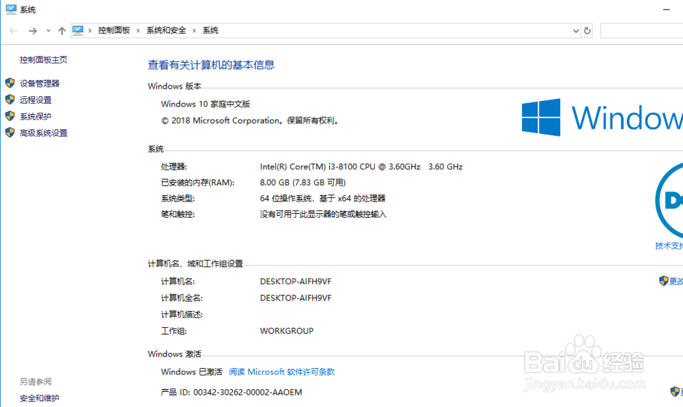Select RAM value 8.00 GB (7.83 GB 可用)

click(x=303, y=182)
